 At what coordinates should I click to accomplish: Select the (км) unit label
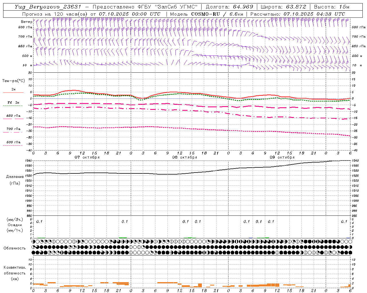point(15,279)
